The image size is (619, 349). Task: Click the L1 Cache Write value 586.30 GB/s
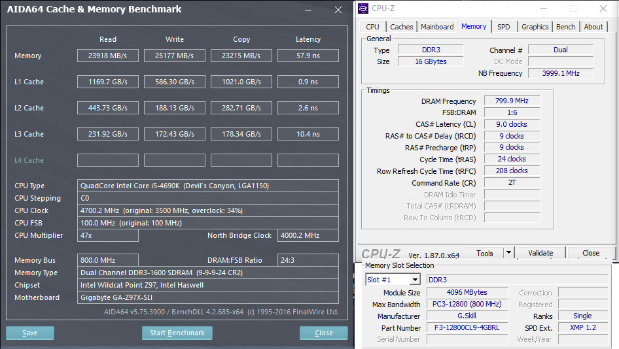pyautogui.click(x=175, y=82)
